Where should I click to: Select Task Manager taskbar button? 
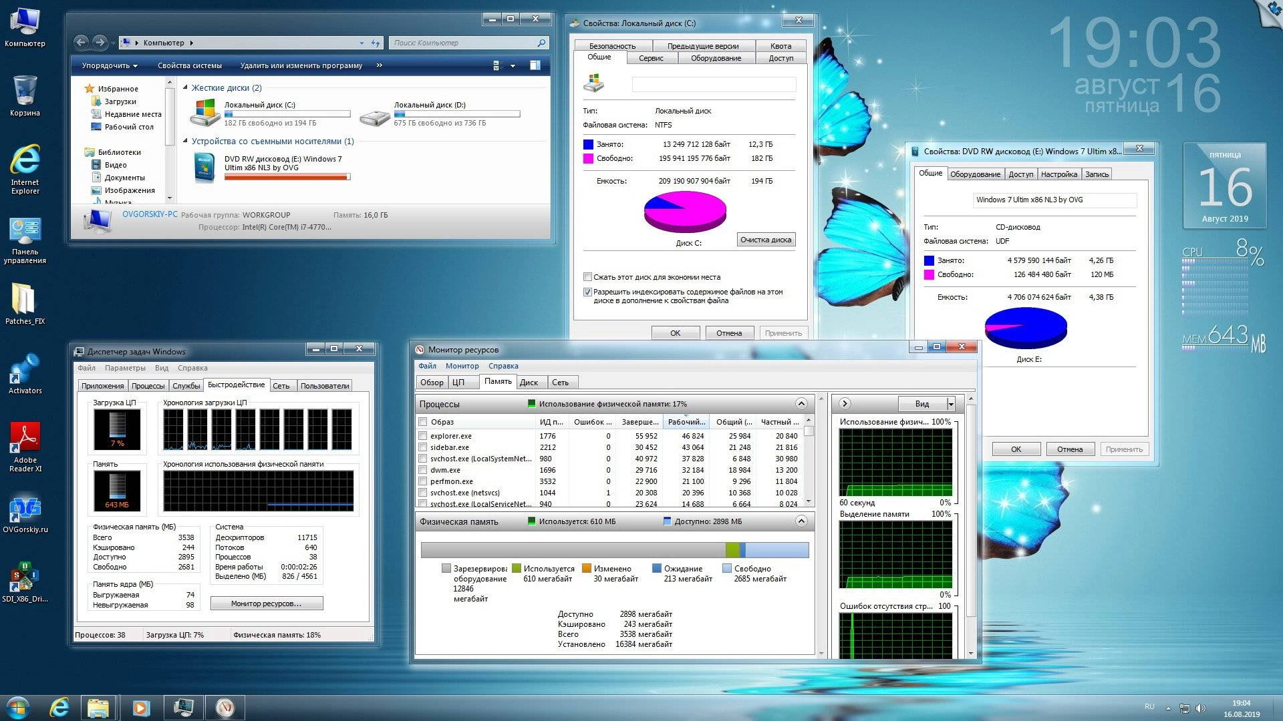[x=183, y=708]
